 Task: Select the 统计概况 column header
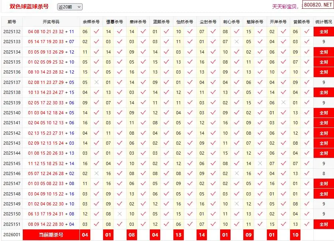tap(324, 22)
